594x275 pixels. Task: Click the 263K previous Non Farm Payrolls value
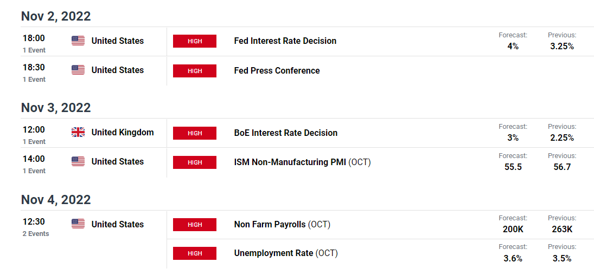click(562, 230)
